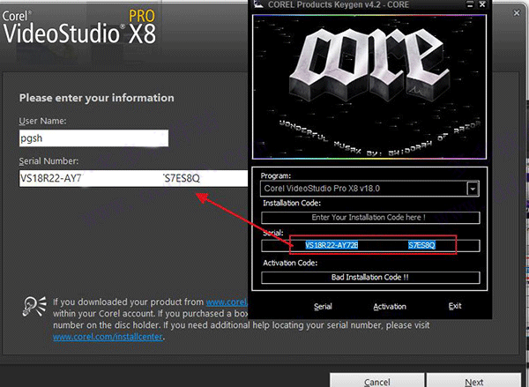Screen dimensions: 529x387
Task: Open the www.corel link in the tip text
Action: [227, 302]
